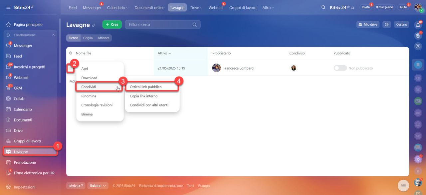The image size is (426, 195).
Task: Click the green Crea button
Action: [112, 25]
